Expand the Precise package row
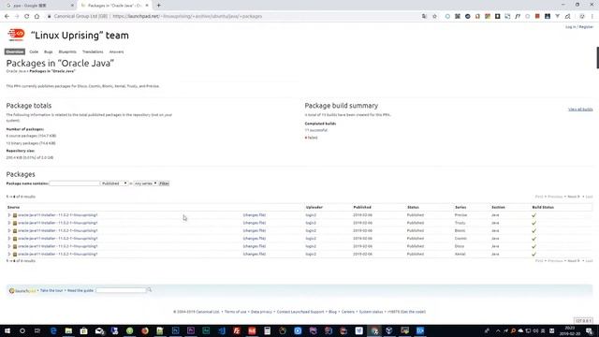599x337 pixels. click(x=9, y=215)
